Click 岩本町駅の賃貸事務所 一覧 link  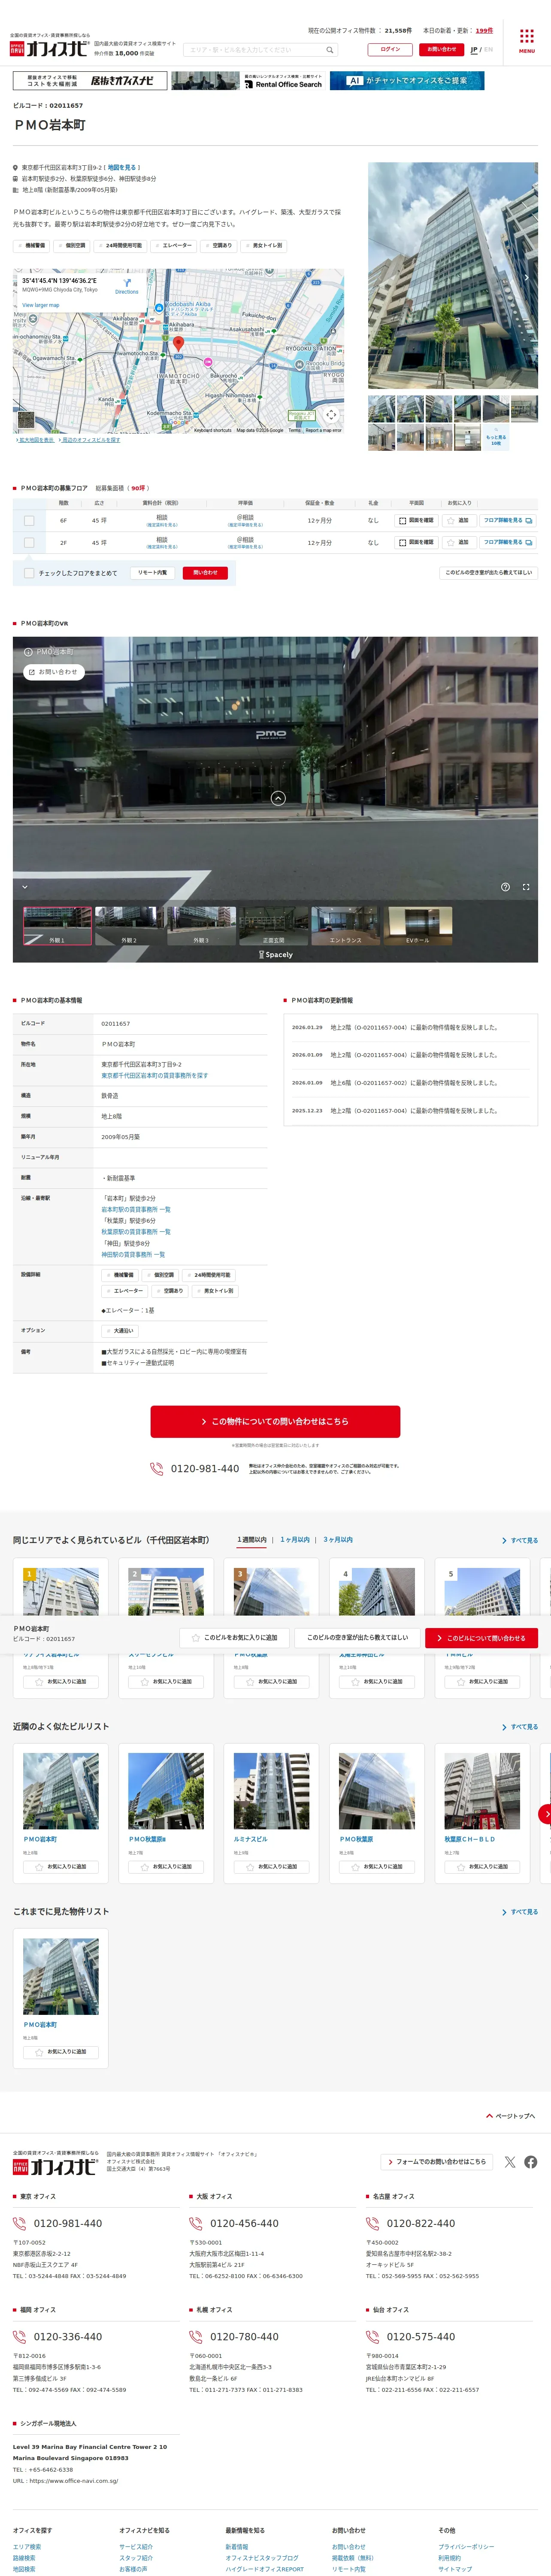[135, 1209]
